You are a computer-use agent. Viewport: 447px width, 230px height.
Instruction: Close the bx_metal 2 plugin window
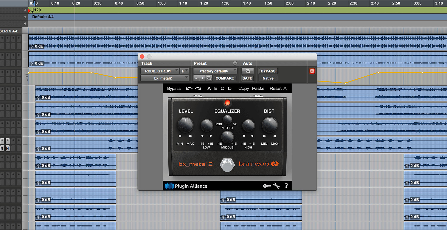[142, 56]
